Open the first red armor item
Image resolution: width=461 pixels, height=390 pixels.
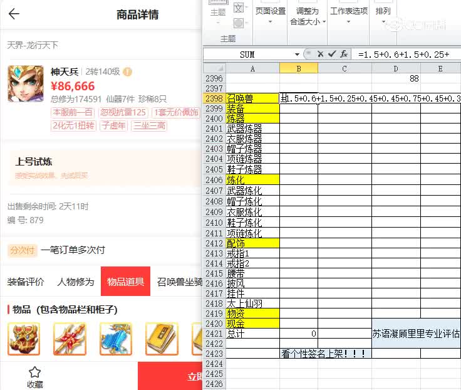pyautogui.click(x=24, y=339)
